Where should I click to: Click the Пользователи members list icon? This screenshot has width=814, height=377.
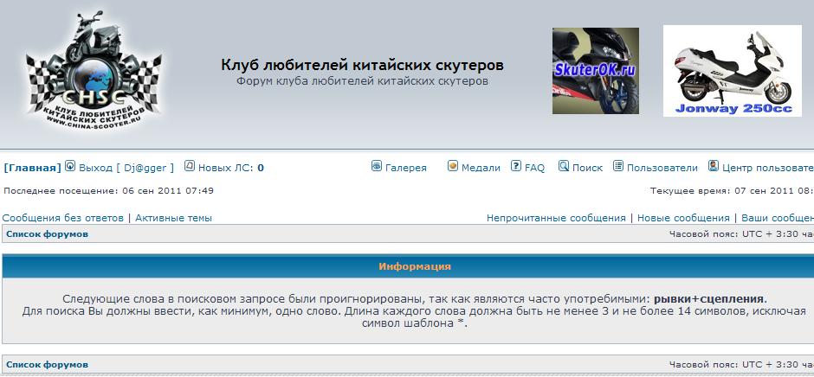pyautogui.click(x=618, y=166)
